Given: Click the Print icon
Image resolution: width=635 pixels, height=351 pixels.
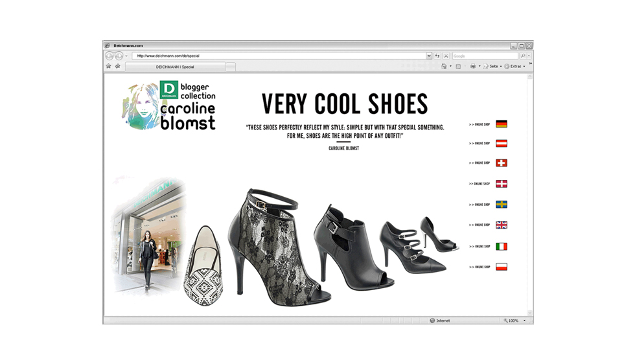Looking at the screenshot, I should pyautogui.click(x=472, y=67).
